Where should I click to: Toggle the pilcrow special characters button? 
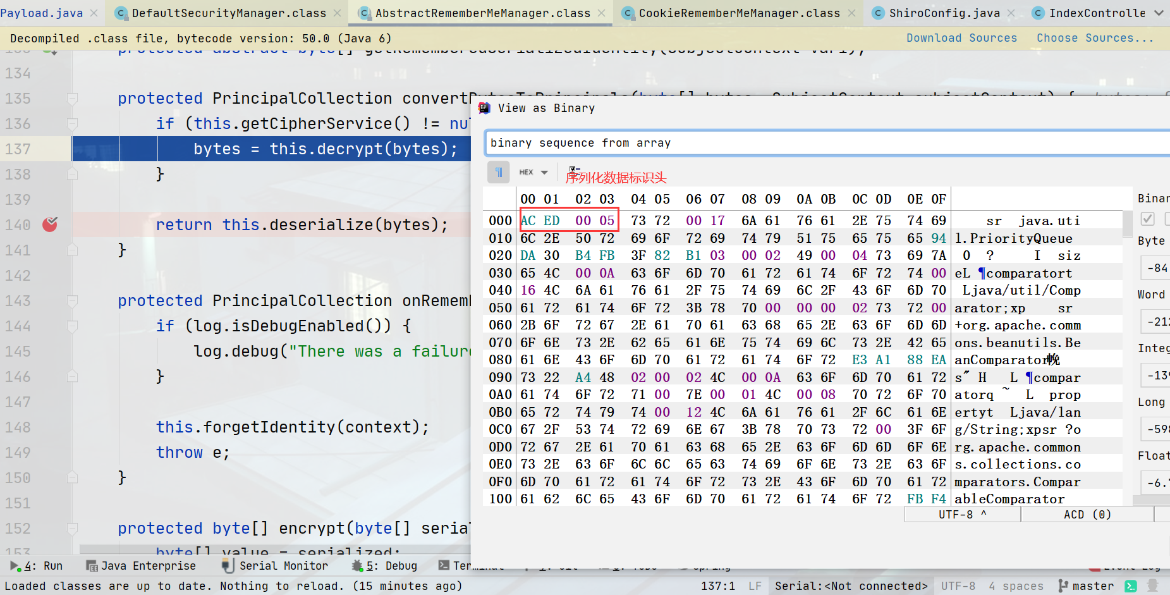pos(499,172)
